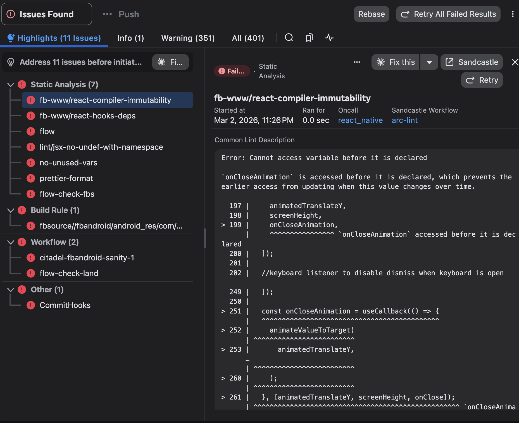
Task: Select the flow issue item
Action: click(108, 131)
